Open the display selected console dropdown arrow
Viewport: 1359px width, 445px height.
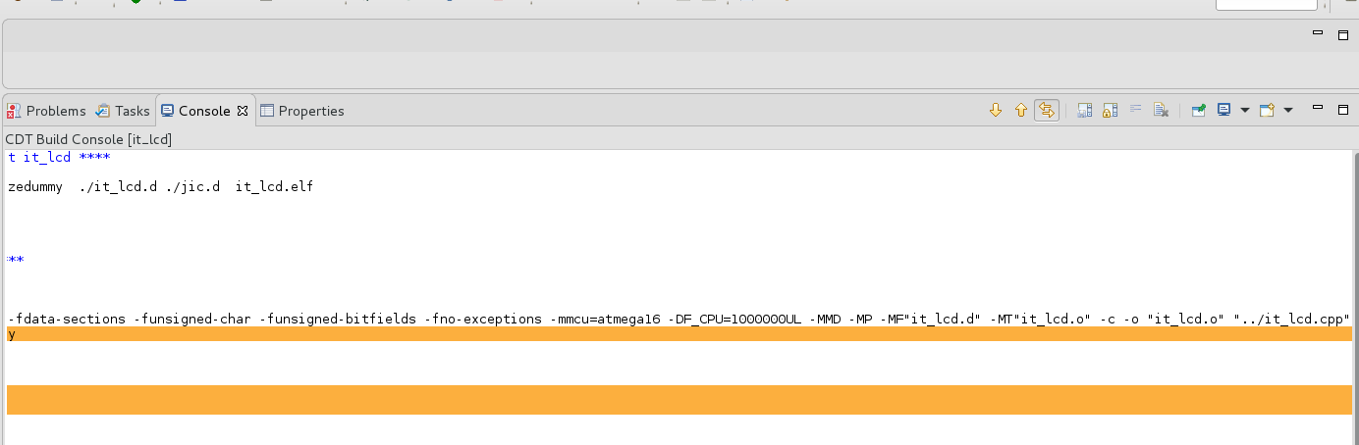(x=1244, y=111)
